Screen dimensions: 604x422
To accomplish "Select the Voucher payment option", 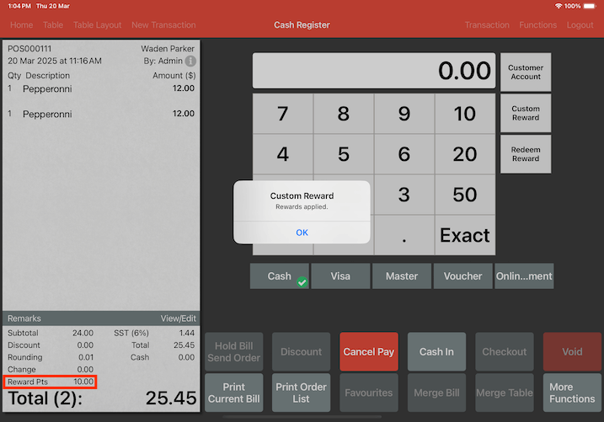I will pyautogui.click(x=462, y=276).
